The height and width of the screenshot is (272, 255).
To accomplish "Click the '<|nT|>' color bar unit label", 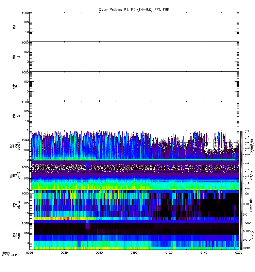I will [253, 235].
